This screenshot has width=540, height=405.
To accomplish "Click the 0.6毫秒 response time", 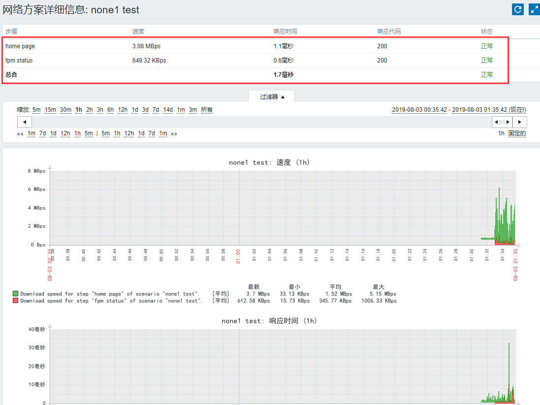I will point(283,61).
